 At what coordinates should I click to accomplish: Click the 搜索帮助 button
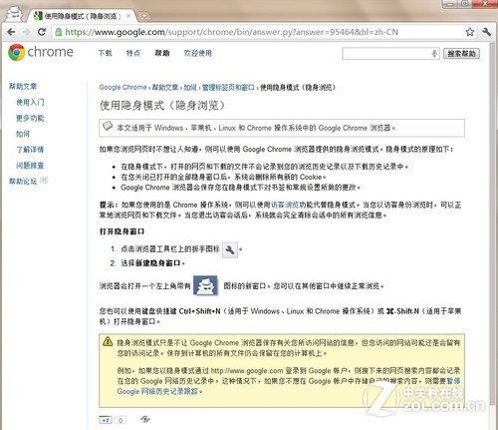(461, 54)
